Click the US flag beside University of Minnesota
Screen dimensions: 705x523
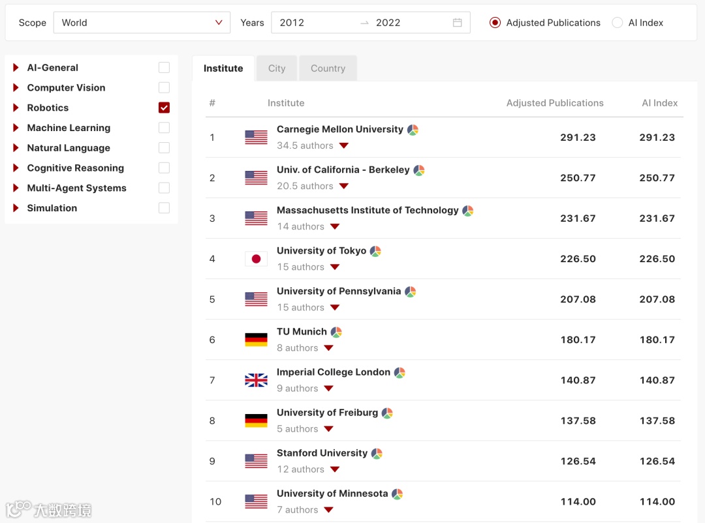[x=257, y=501]
